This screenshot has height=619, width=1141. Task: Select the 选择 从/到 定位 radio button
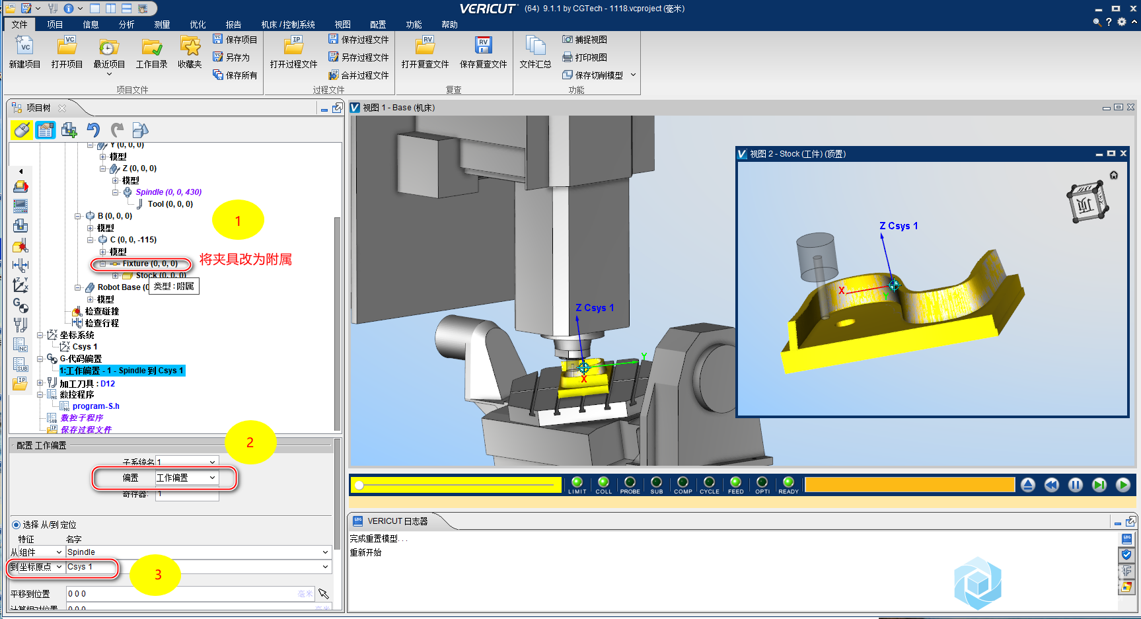click(x=16, y=525)
